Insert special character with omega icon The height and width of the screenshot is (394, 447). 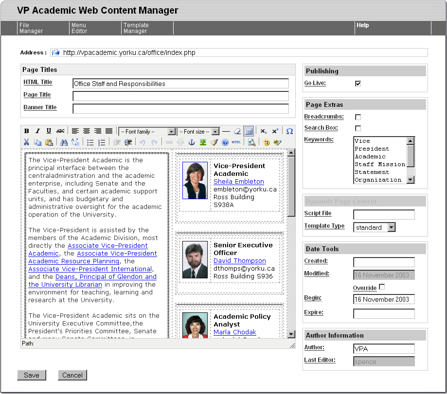click(289, 131)
